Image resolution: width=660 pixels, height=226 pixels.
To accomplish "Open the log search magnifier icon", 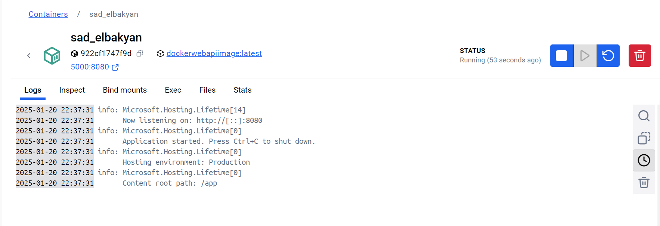I will [644, 116].
